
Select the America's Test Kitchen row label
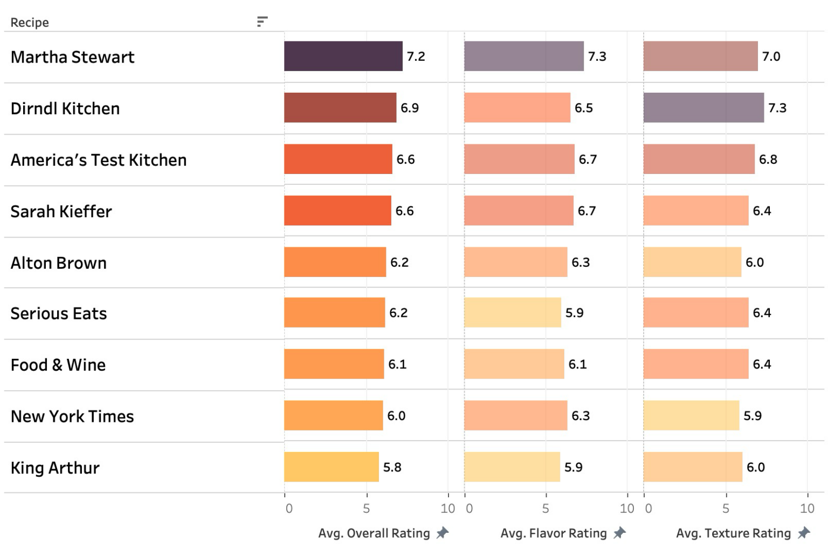(99, 160)
